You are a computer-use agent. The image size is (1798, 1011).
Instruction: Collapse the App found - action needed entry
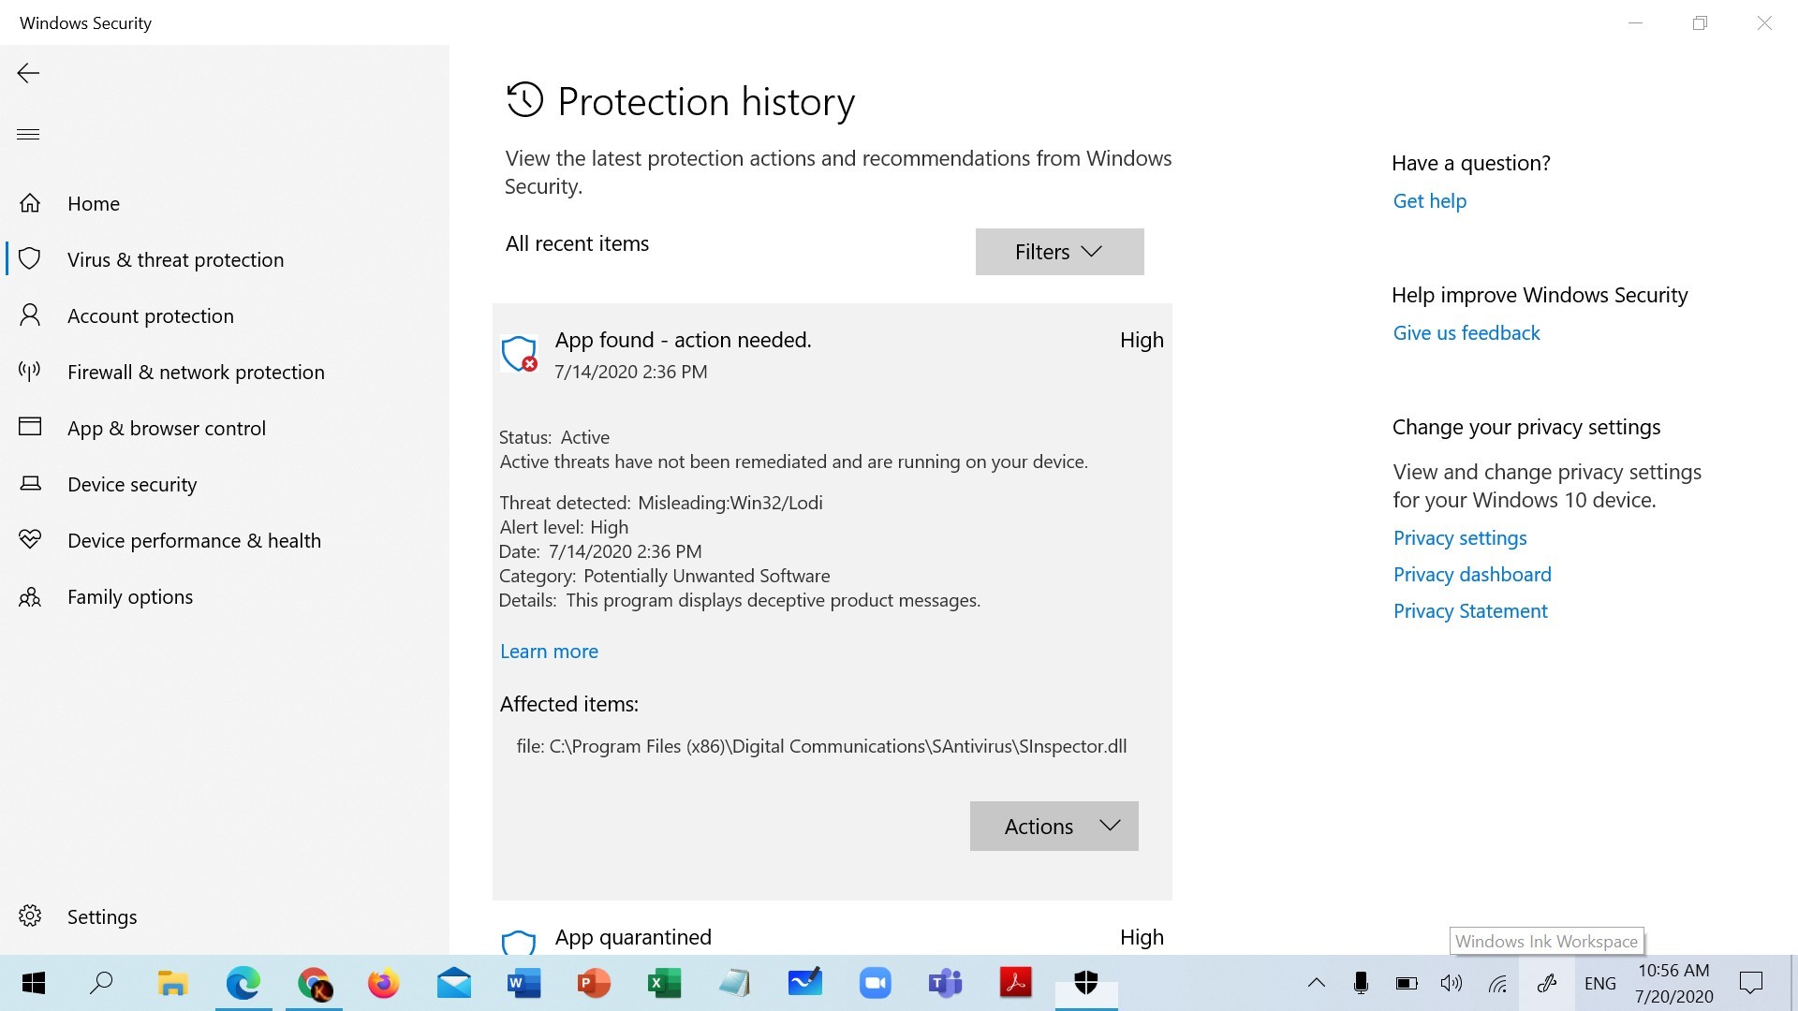point(832,355)
